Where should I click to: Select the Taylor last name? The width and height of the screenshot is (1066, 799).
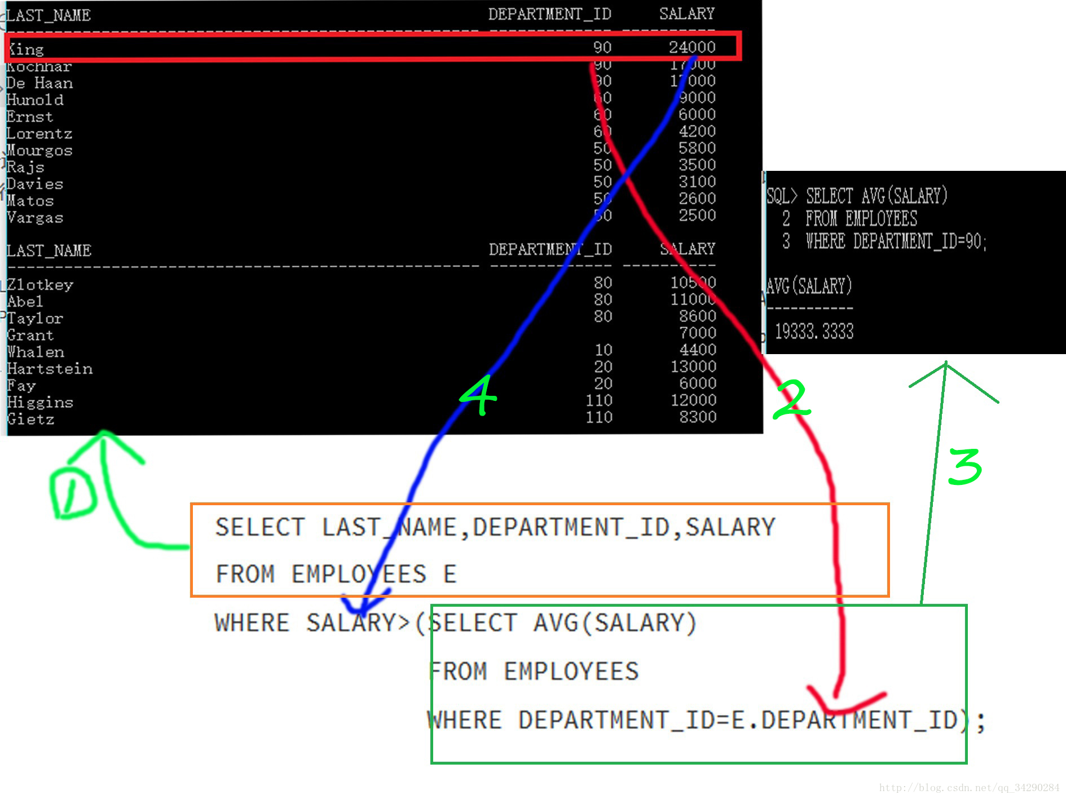click(x=35, y=319)
